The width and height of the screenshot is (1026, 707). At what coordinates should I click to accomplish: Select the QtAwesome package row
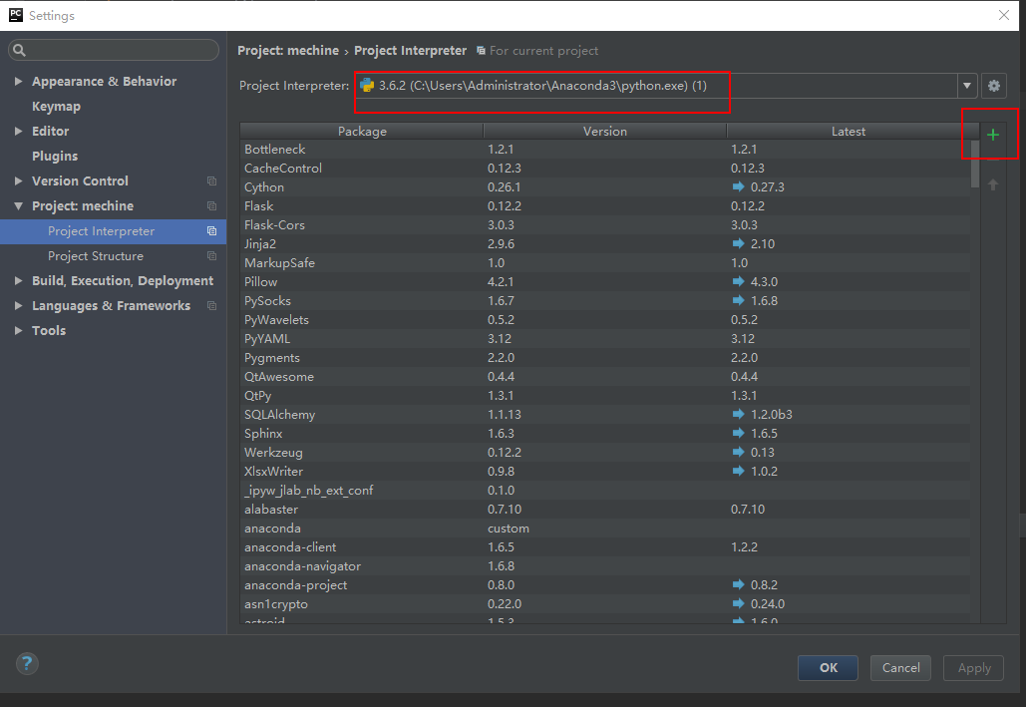605,377
